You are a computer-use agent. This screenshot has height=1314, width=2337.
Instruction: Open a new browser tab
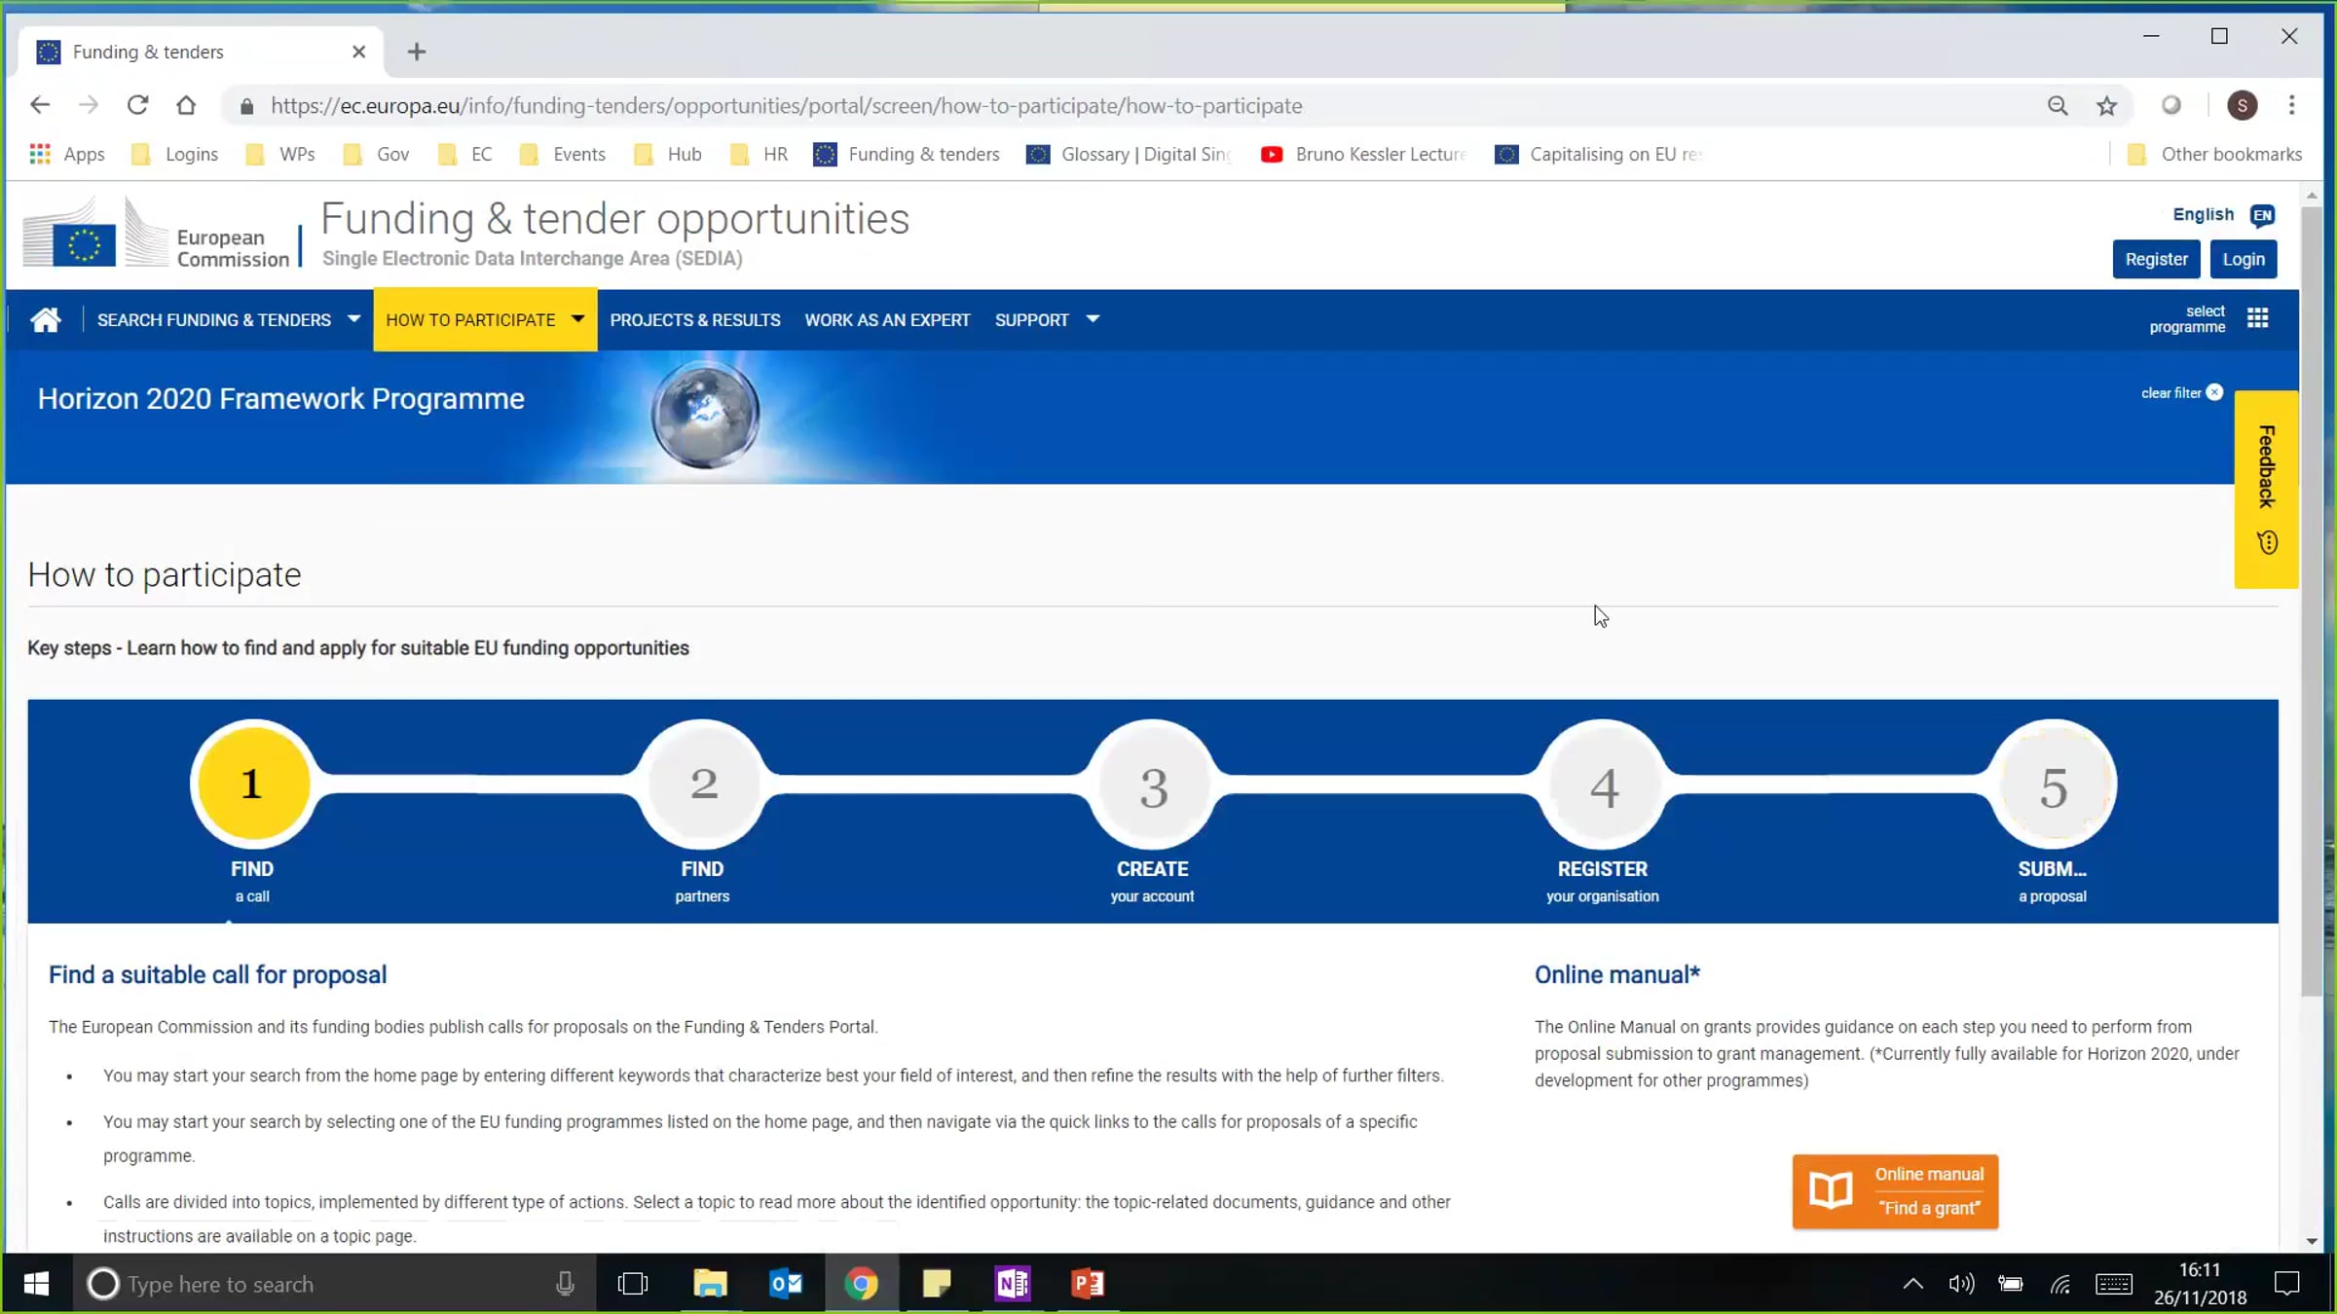point(417,52)
